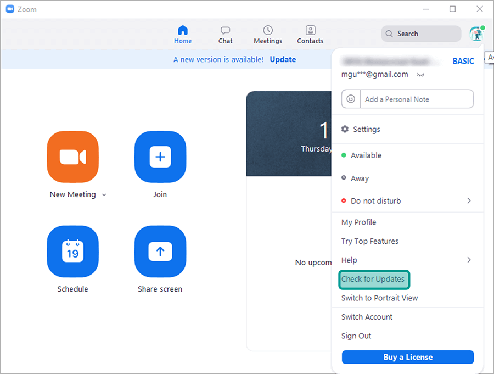This screenshot has width=494, height=374.
Task: Start a New Meeting with the orange camera icon
Action: [x=73, y=157]
